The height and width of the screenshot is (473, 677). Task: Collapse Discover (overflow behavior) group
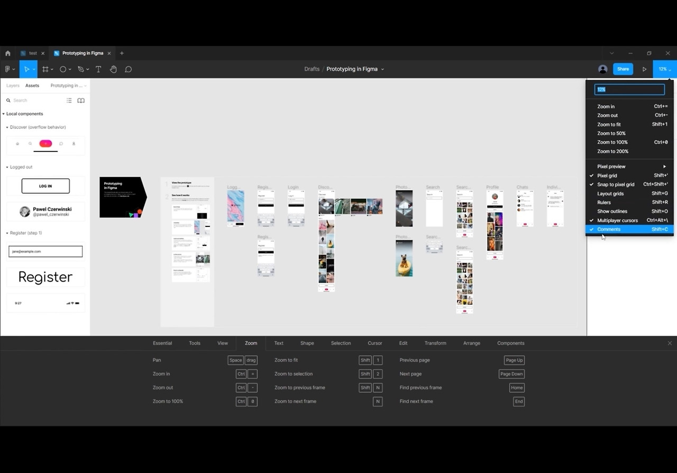pos(7,128)
